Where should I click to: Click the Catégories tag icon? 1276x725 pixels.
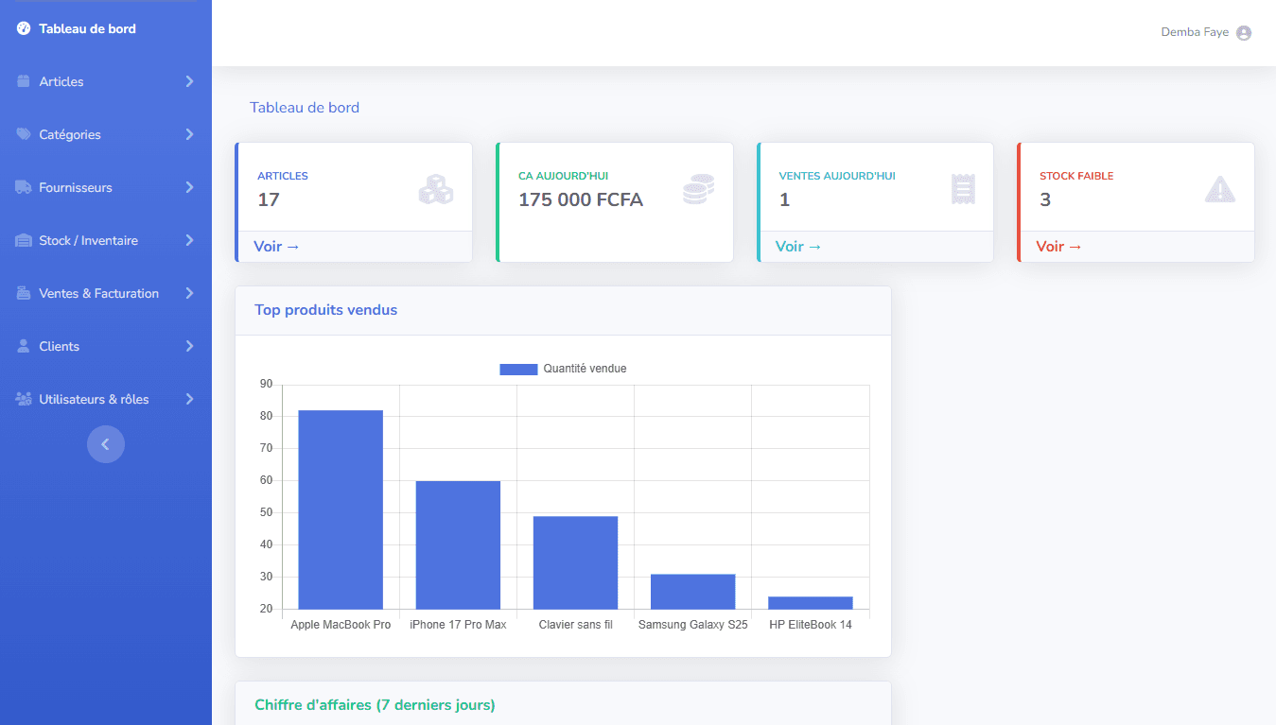[24, 134]
